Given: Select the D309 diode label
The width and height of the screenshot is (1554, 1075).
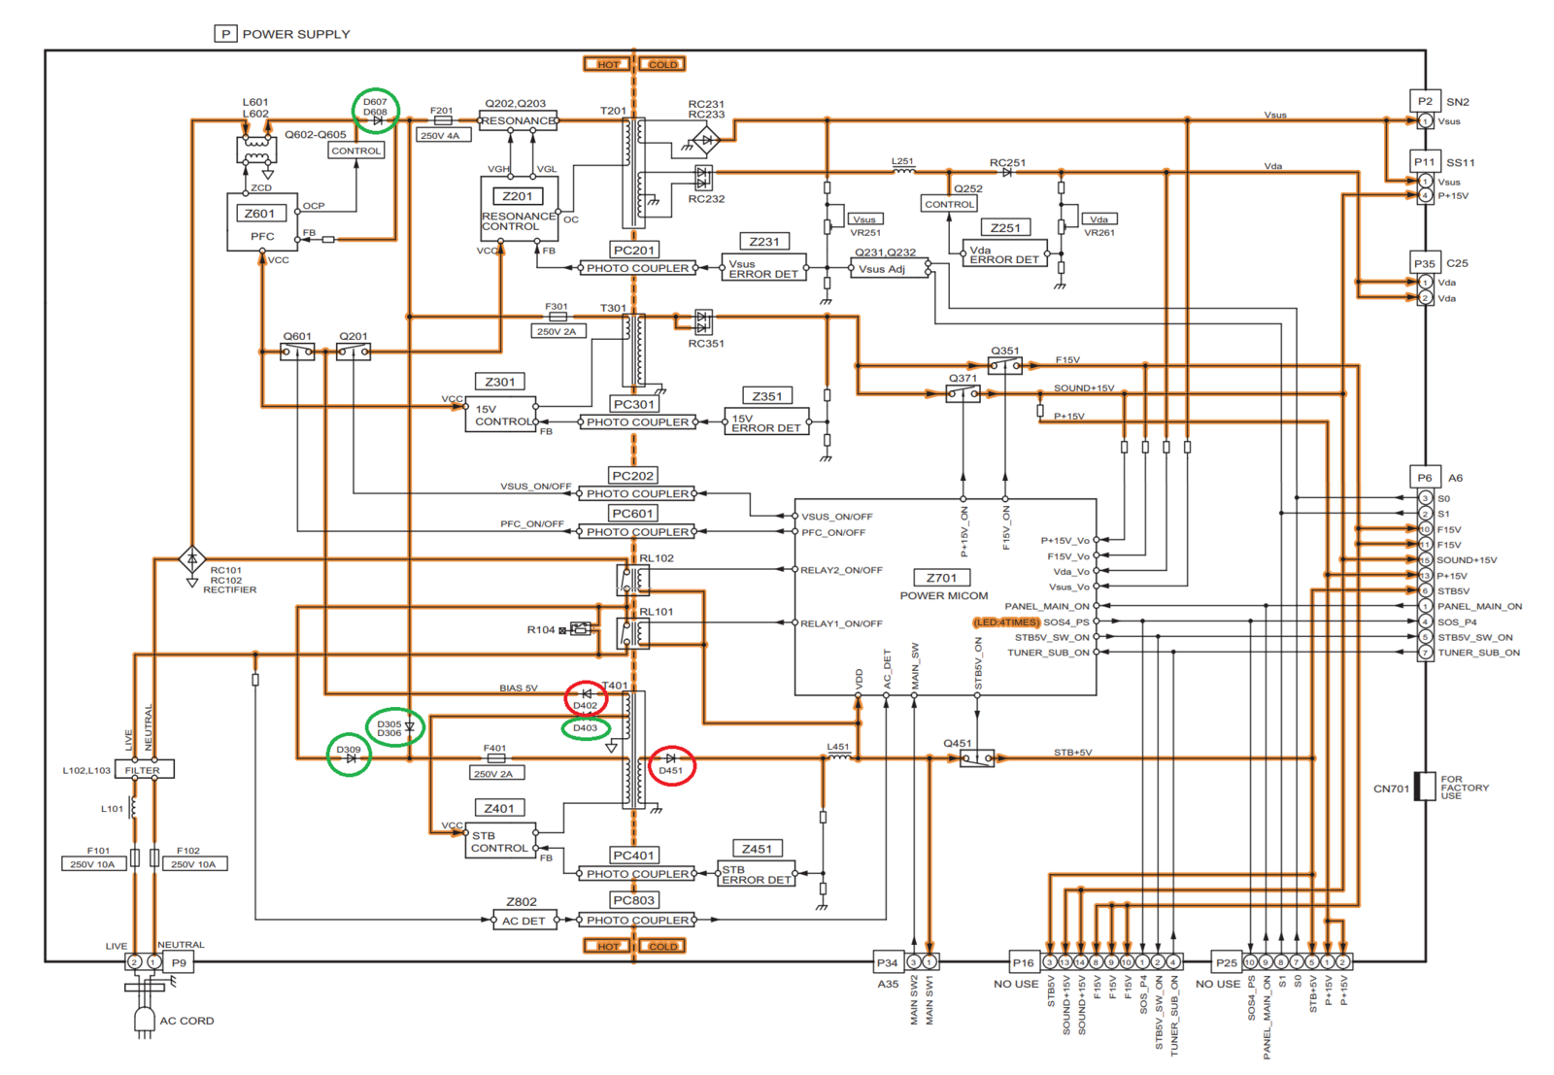Looking at the screenshot, I should (x=349, y=750).
